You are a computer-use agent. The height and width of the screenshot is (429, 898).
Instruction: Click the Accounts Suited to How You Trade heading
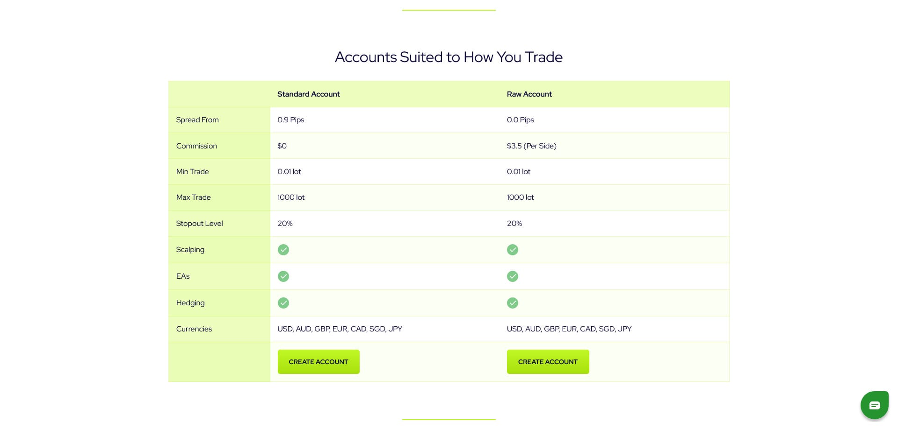tap(449, 57)
